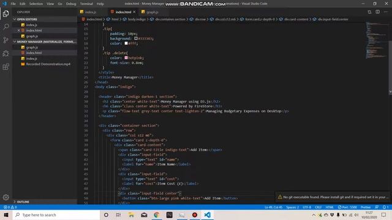Click the Type here to search box

point(56,215)
